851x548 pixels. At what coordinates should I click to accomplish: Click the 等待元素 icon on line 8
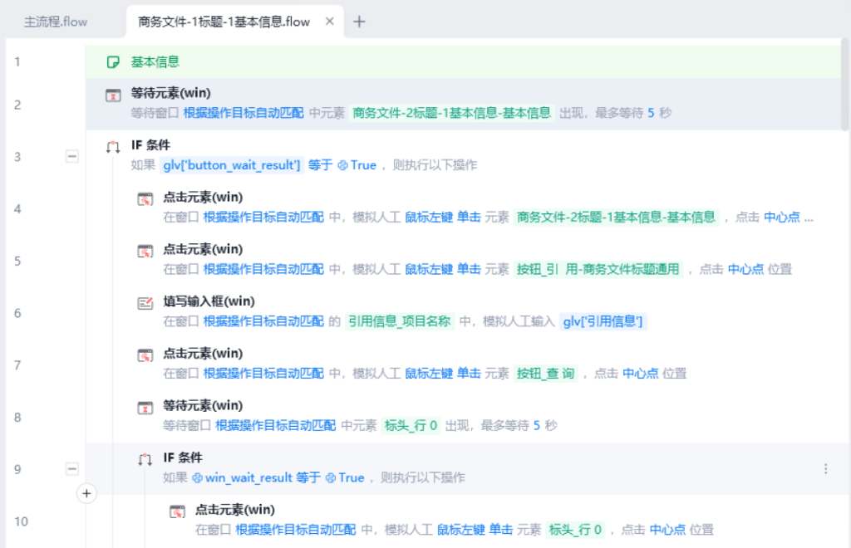pos(145,407)
